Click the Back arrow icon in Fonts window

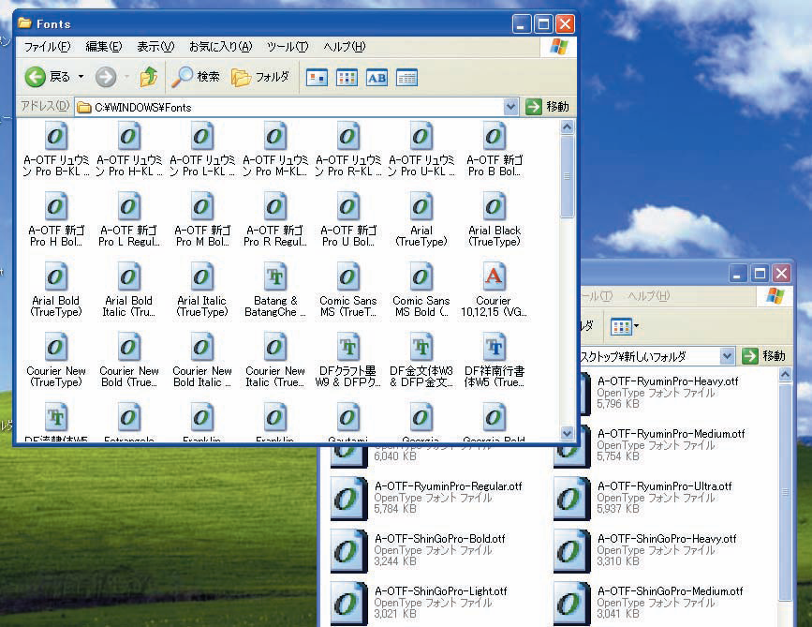36,77
